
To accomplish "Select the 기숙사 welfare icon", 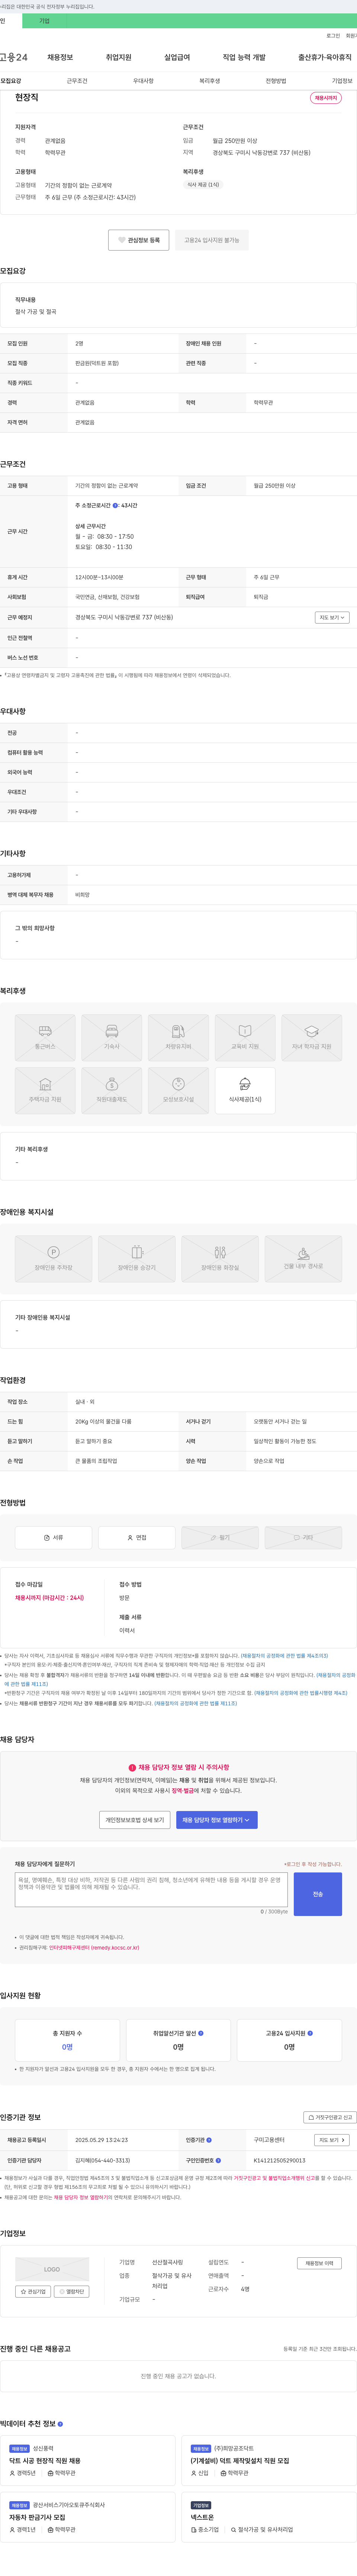I will (112, 1037).
